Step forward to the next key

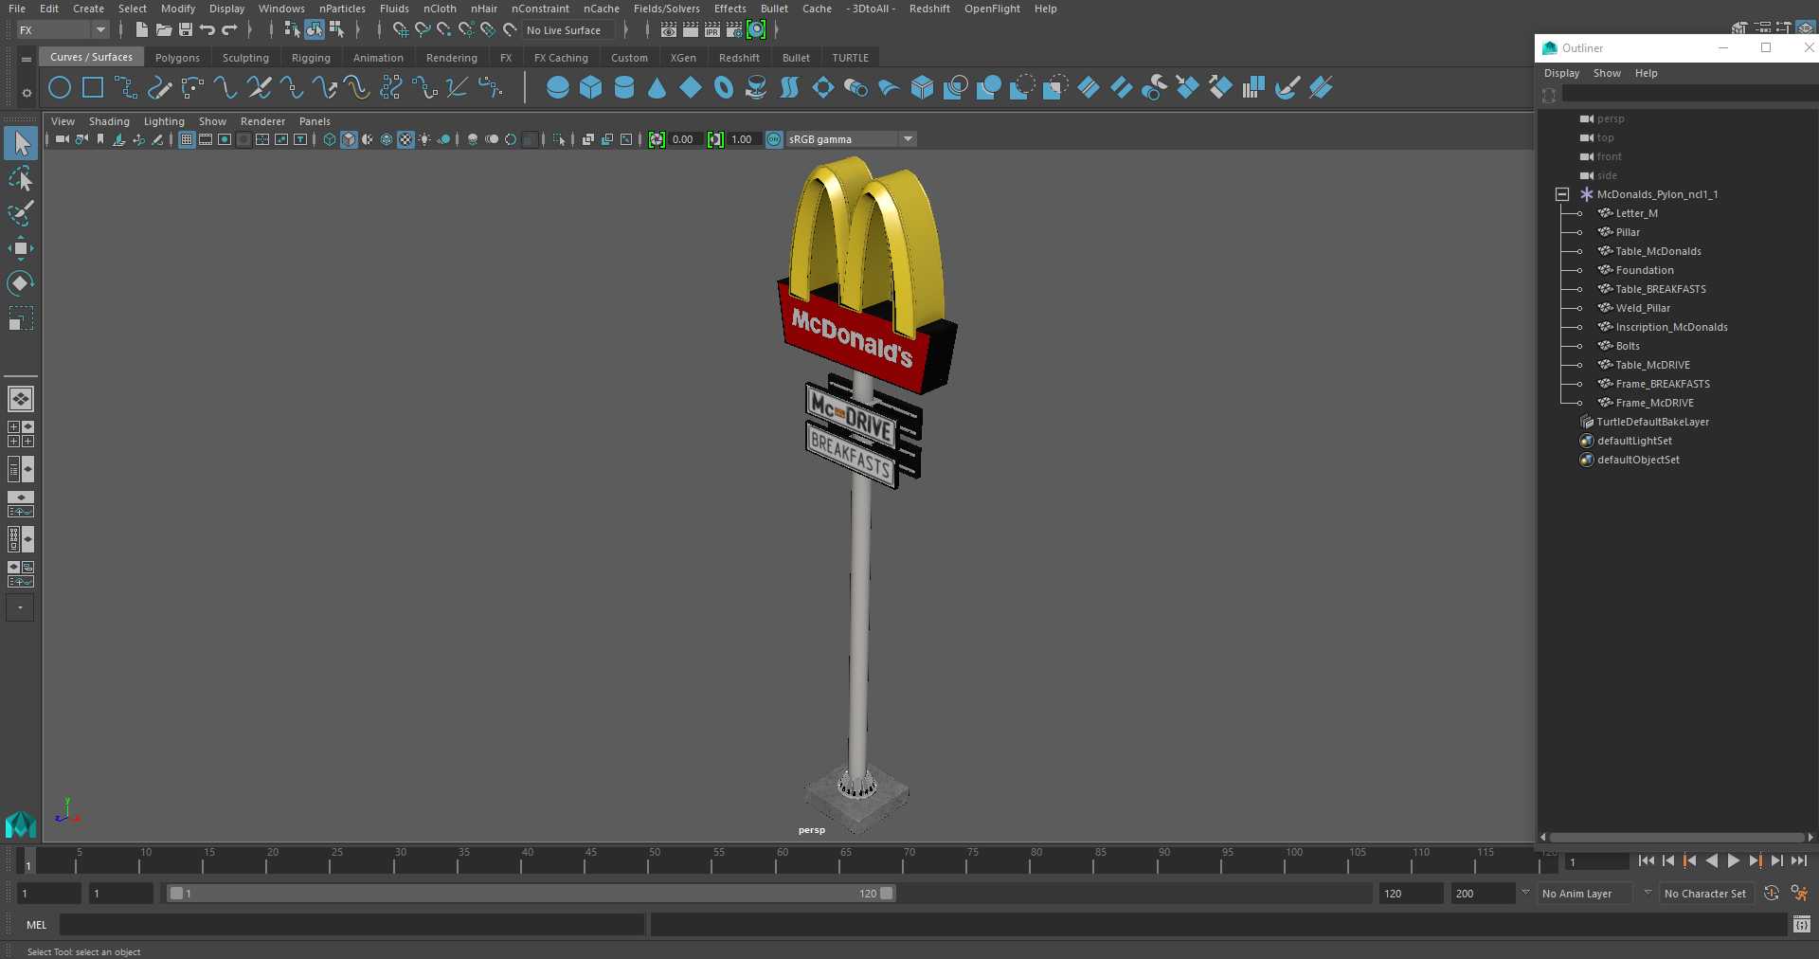coord(1755,860)
